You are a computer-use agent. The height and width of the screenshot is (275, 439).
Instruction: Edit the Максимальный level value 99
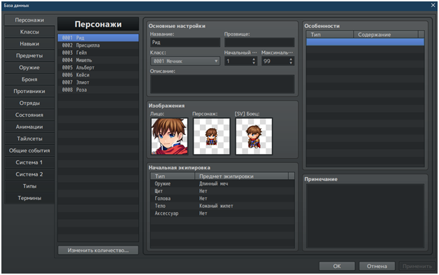(275, 61)
